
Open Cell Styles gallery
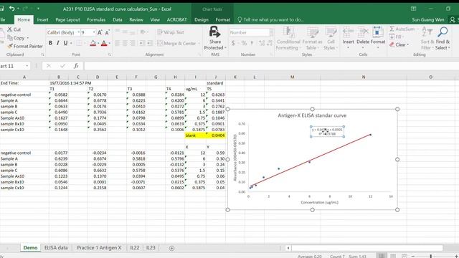coord(331,38)
